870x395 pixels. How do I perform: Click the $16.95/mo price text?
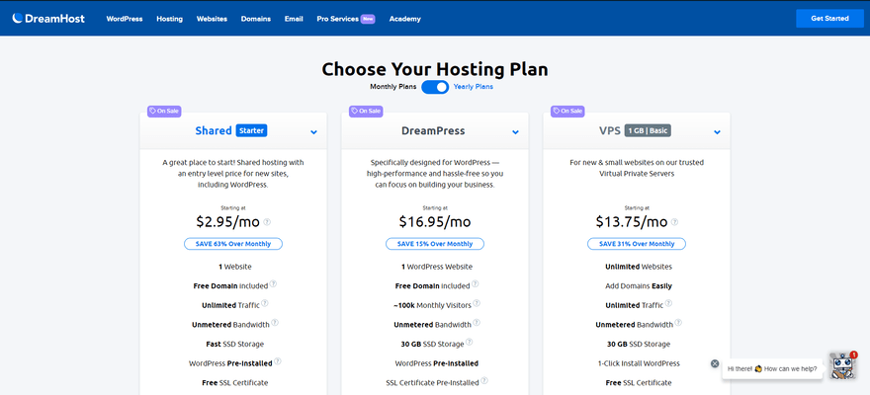[x=435, y=221]
